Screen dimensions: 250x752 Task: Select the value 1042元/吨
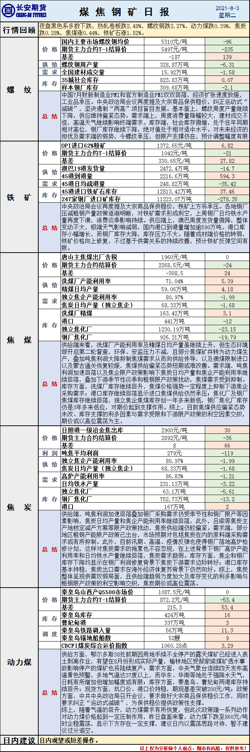click(174, 153)
